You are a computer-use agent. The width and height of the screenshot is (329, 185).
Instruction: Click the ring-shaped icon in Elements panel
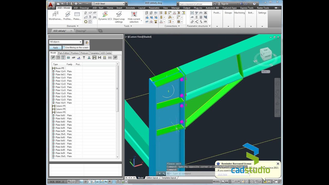(x=86, y=22)
